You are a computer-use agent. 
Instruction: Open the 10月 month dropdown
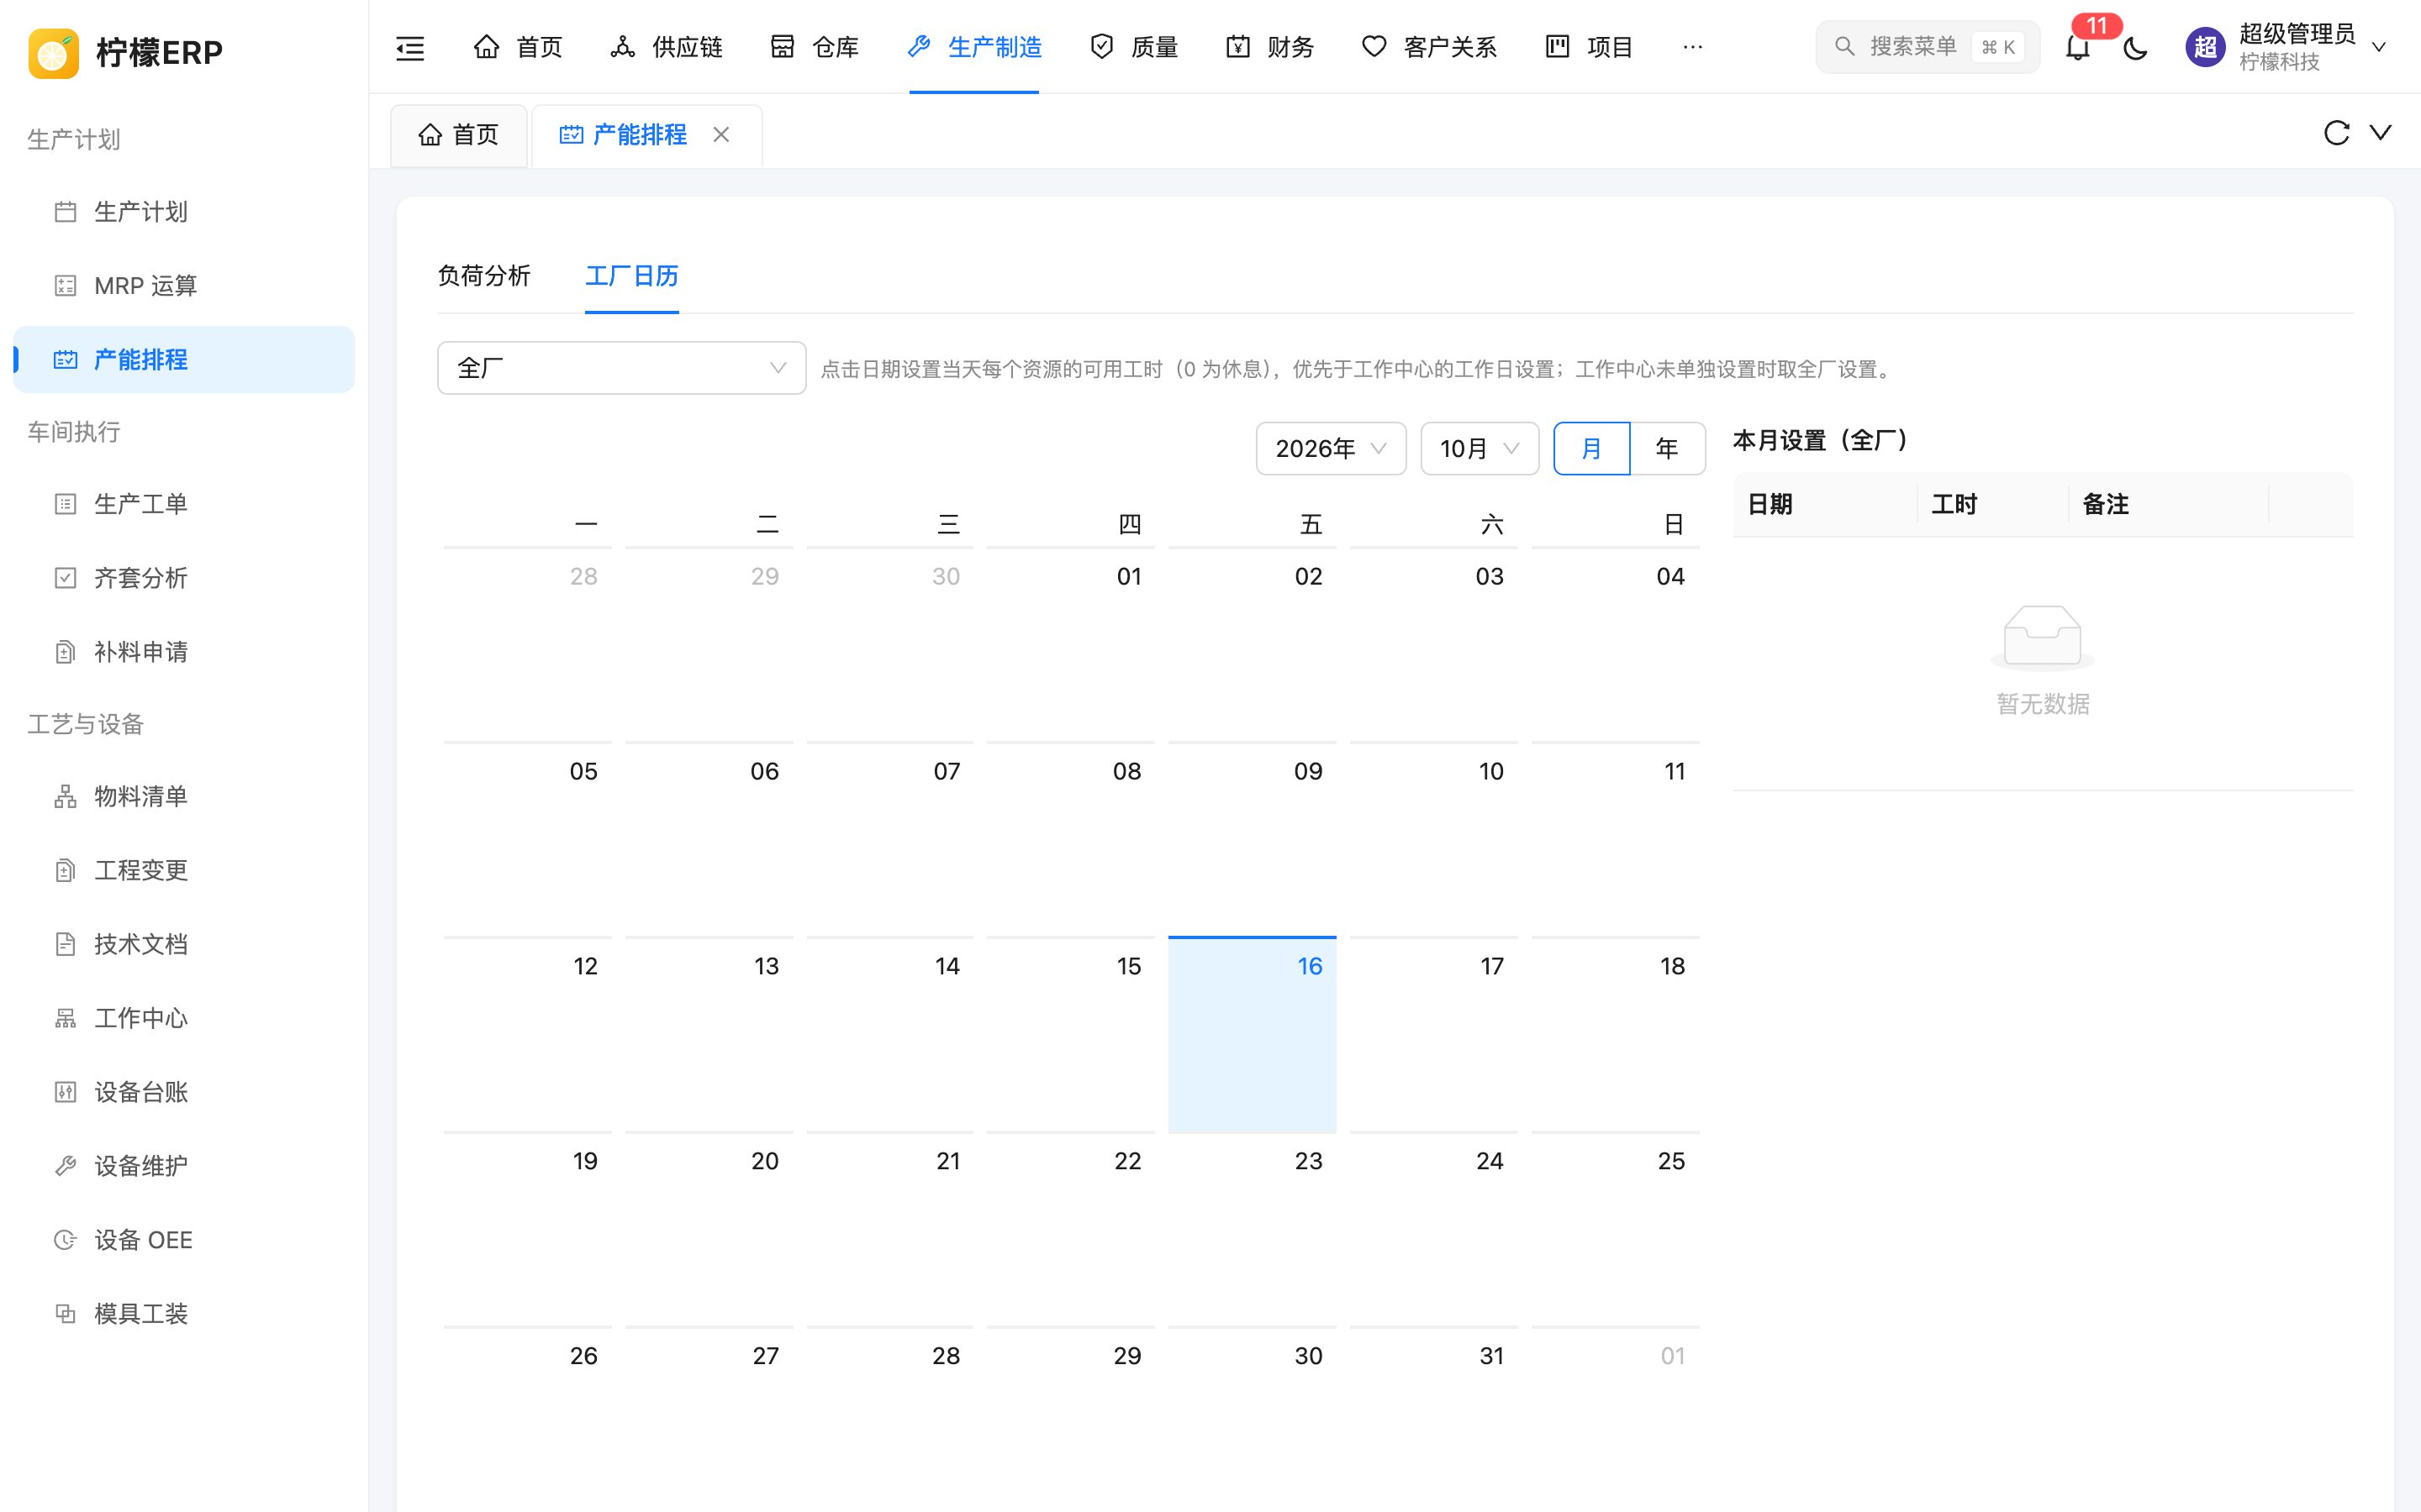coord(1479,448)
